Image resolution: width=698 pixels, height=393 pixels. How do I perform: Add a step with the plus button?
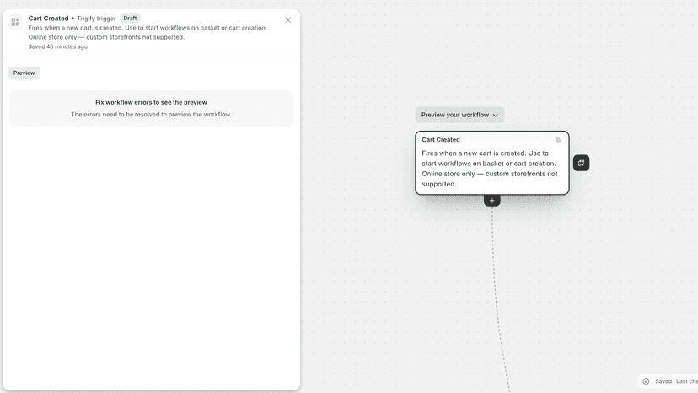point(492,201)
